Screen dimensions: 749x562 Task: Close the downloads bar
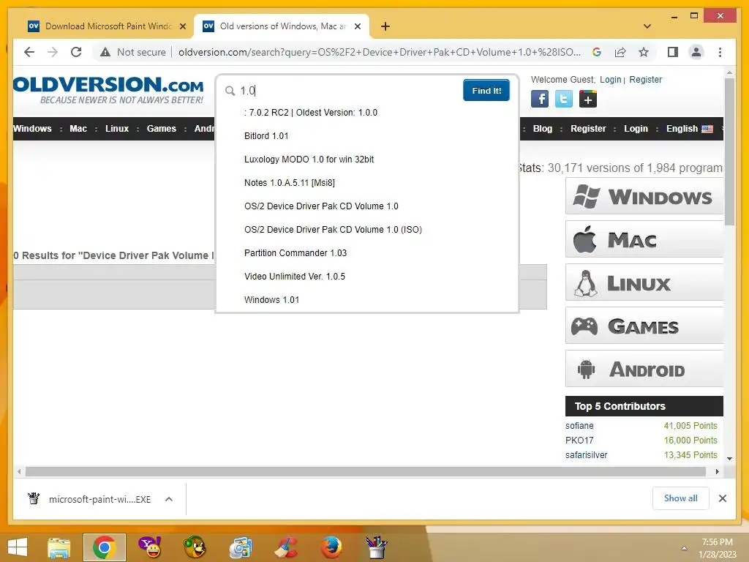point(723,498)
